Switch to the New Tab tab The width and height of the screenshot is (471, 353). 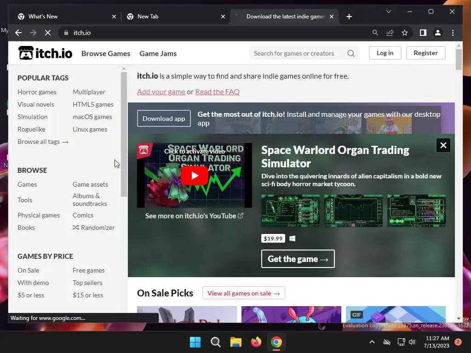coord(175,17)
